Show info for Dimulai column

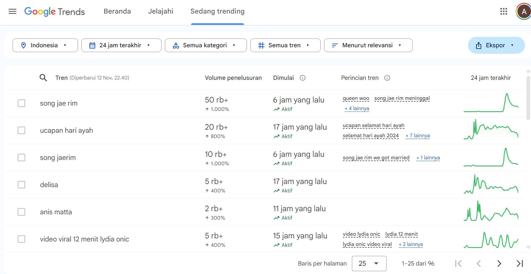[x=303, y=78]
